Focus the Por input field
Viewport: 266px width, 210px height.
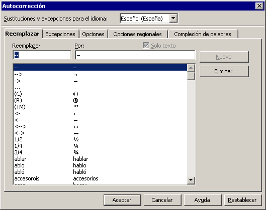(135, 55)
